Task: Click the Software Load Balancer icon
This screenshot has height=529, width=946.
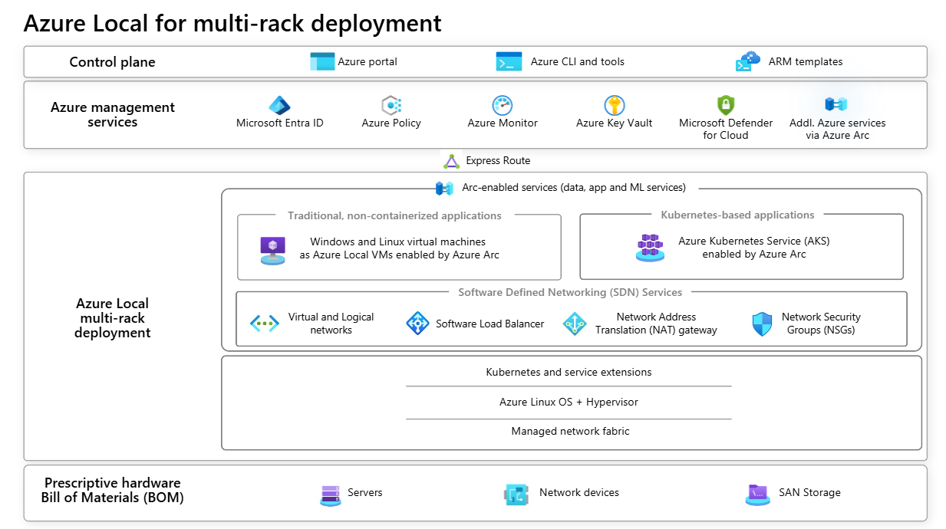Action: pyautogui.click(x=417, y=324)
